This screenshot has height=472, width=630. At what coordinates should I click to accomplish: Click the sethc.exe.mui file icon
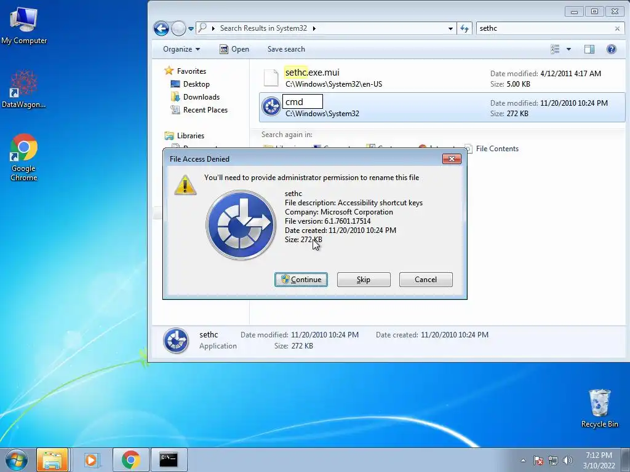[271, 77]
